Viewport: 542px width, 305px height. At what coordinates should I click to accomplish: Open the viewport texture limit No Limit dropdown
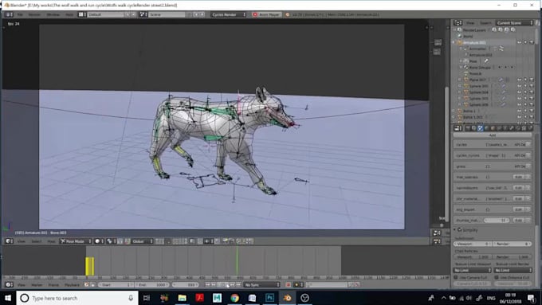pos(472,270)
